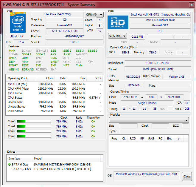Click the CR value 1T
The image size is (196, 187).
(x=187, y=103)
